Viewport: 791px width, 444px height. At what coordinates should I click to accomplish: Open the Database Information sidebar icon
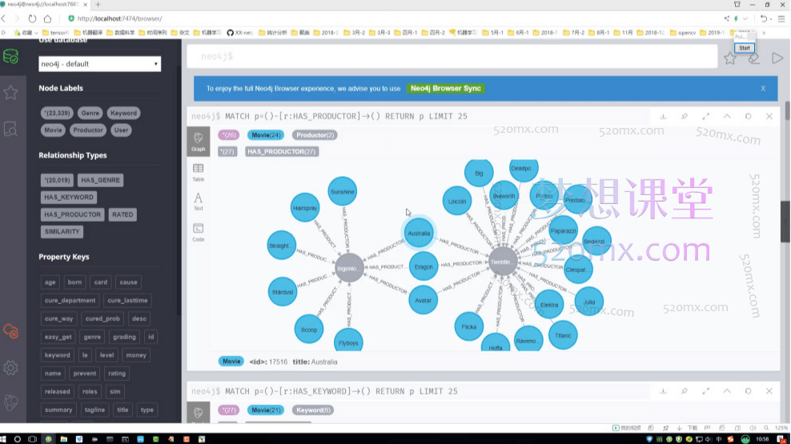click(x=10, y=57)
